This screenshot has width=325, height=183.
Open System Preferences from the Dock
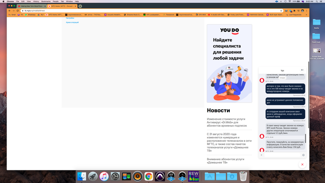pyautogui.click(x=115, y=176)
